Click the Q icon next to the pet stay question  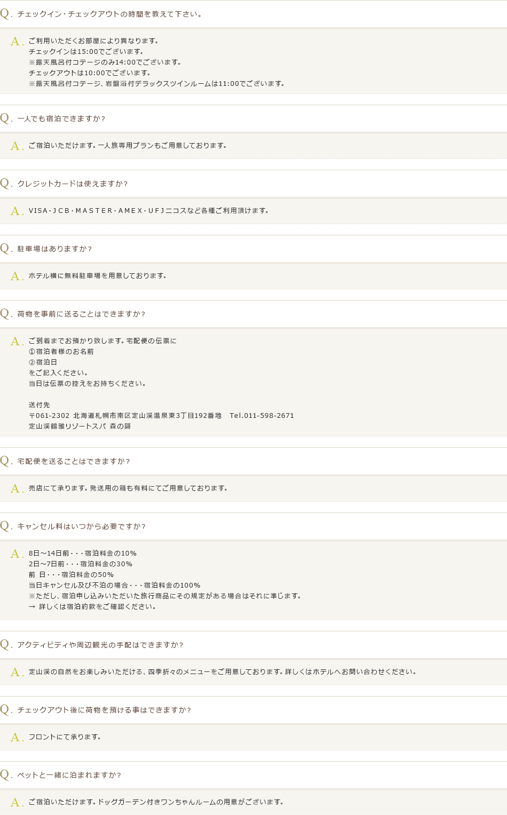pos(6,775)
